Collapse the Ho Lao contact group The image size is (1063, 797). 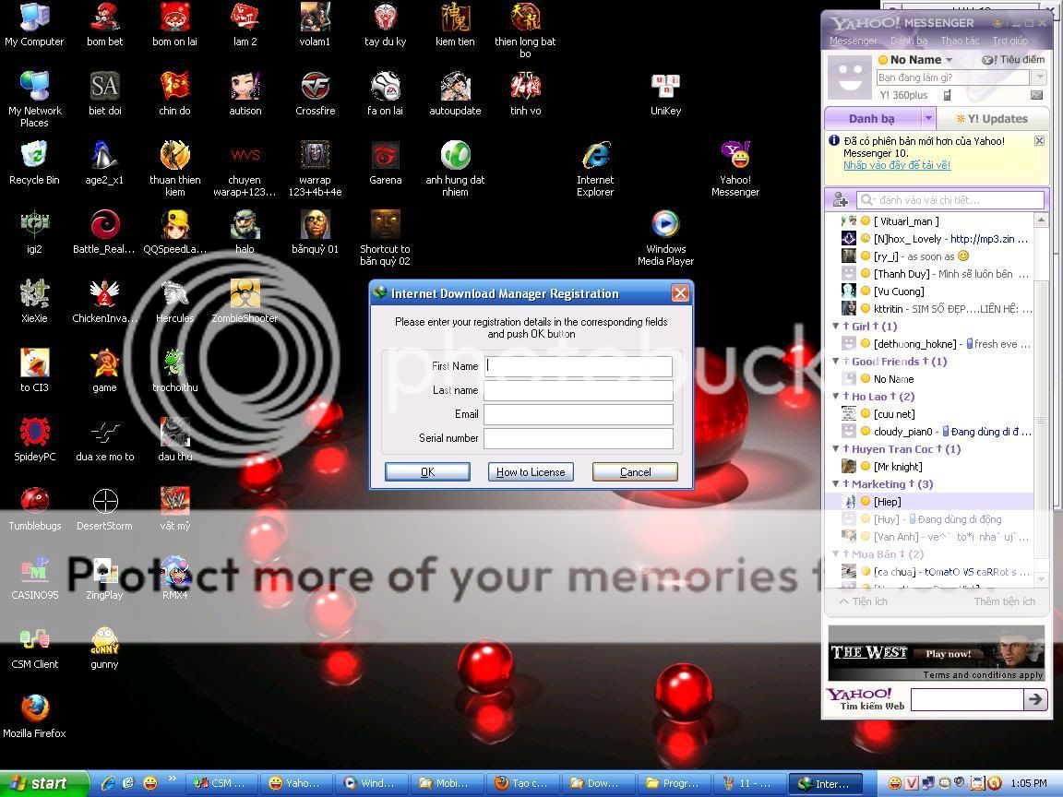coord(836,397)
